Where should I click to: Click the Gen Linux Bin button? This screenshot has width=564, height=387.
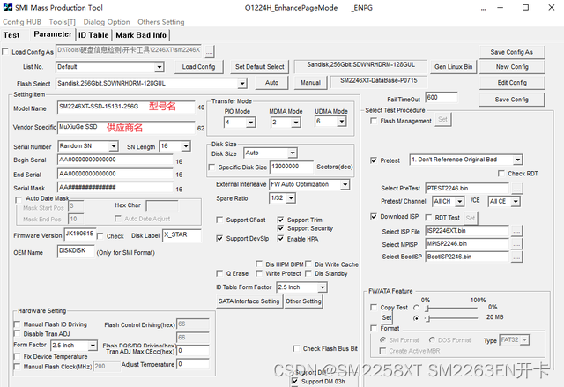(x=453, y=67)
